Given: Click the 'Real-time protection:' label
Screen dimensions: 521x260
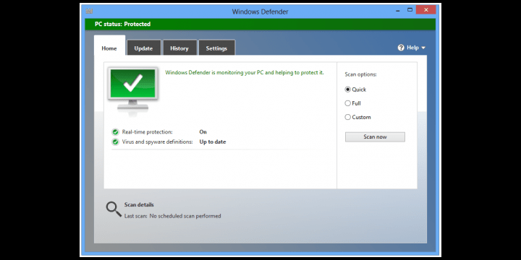Looking at the screenshot, I should click(147, 132).
